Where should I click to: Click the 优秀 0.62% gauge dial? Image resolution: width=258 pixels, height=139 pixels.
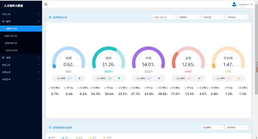point(69,57)
